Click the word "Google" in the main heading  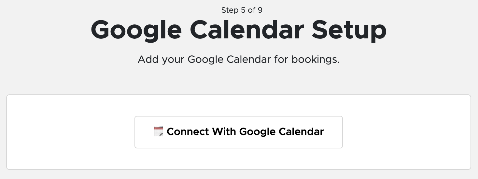[136, 30]
